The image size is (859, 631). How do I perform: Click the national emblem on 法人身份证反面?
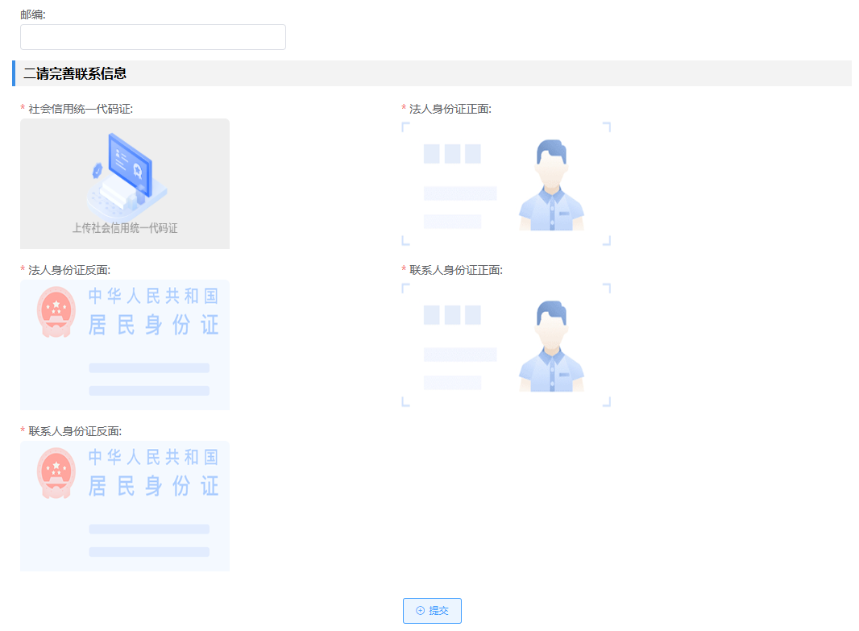coord(56,311)
